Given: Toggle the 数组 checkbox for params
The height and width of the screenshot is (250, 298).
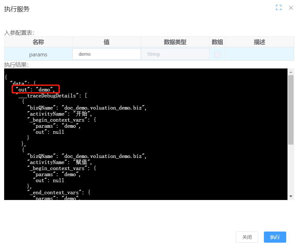Looking at the screenshot, I should tap(217, 54).
